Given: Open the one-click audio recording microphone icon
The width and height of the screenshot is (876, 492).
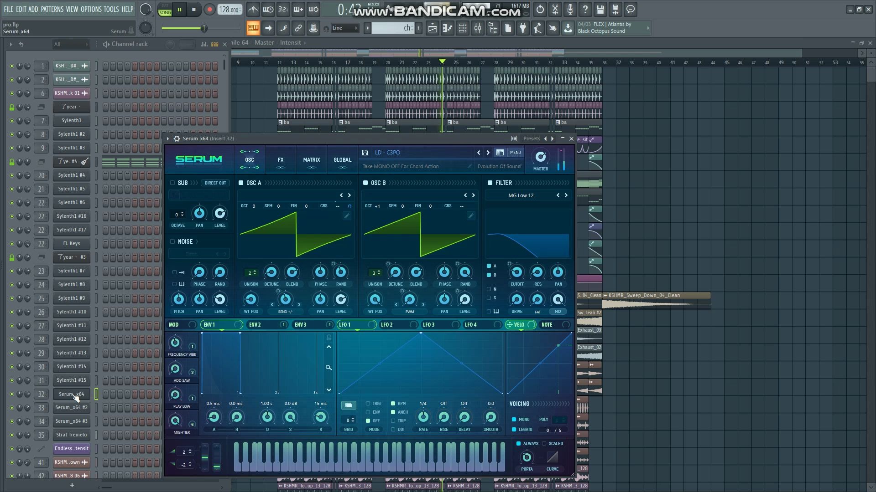Looking at the screenshot, I should 570,10.
